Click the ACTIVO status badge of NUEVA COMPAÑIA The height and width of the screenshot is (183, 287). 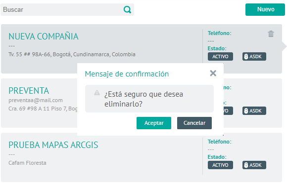point(220,57)
